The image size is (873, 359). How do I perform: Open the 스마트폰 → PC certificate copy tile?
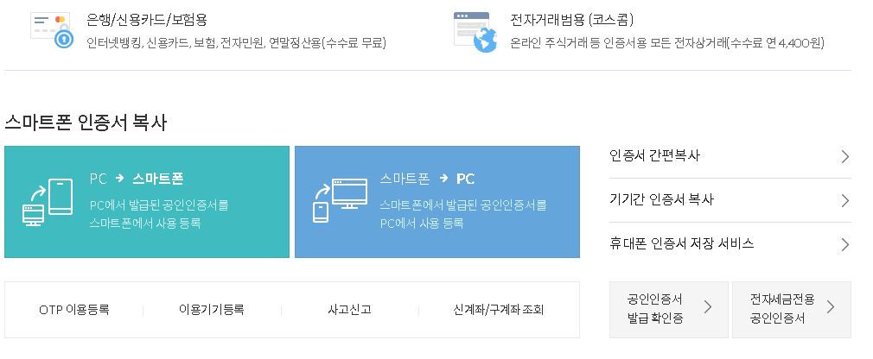pyautogui.click(x=437, y=202)
